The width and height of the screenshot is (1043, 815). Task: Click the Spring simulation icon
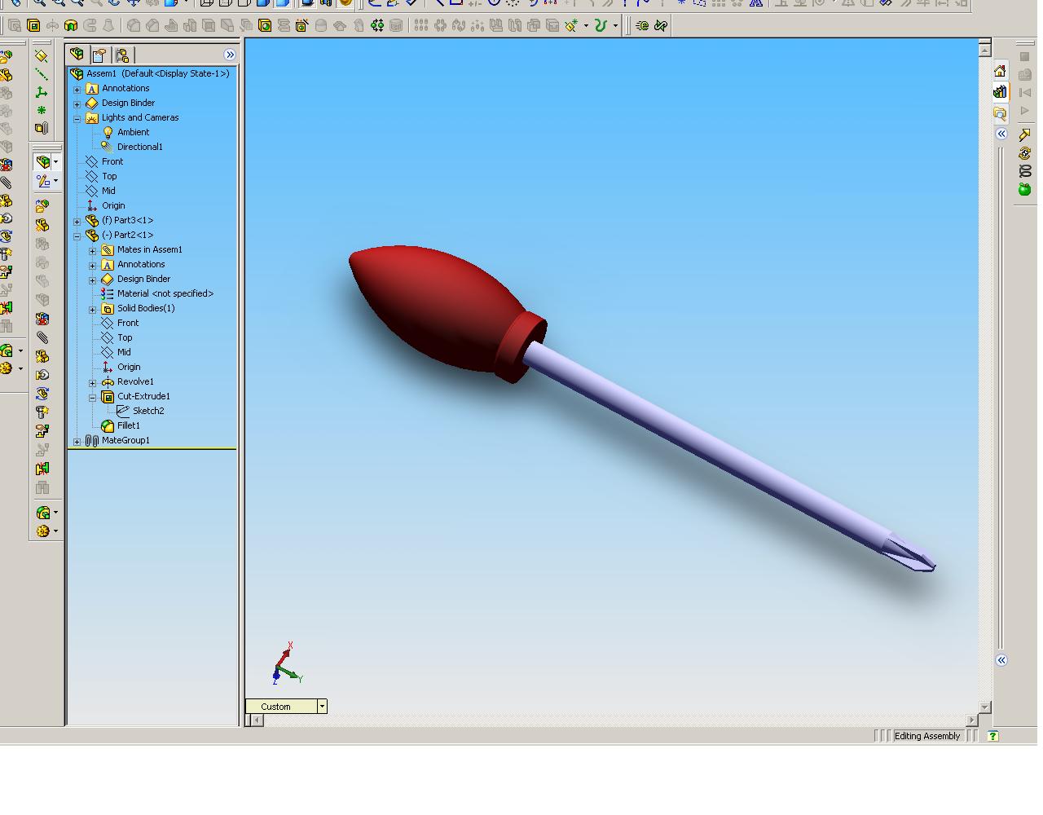(x=1024, y=171)
